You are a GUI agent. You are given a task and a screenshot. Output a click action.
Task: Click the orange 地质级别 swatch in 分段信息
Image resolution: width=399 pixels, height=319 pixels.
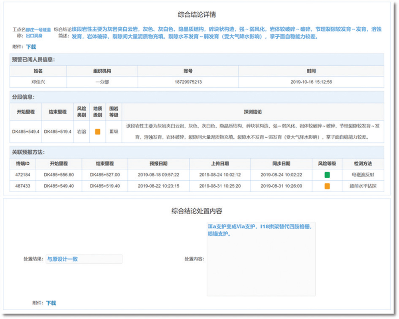click(x=97, y=132)
